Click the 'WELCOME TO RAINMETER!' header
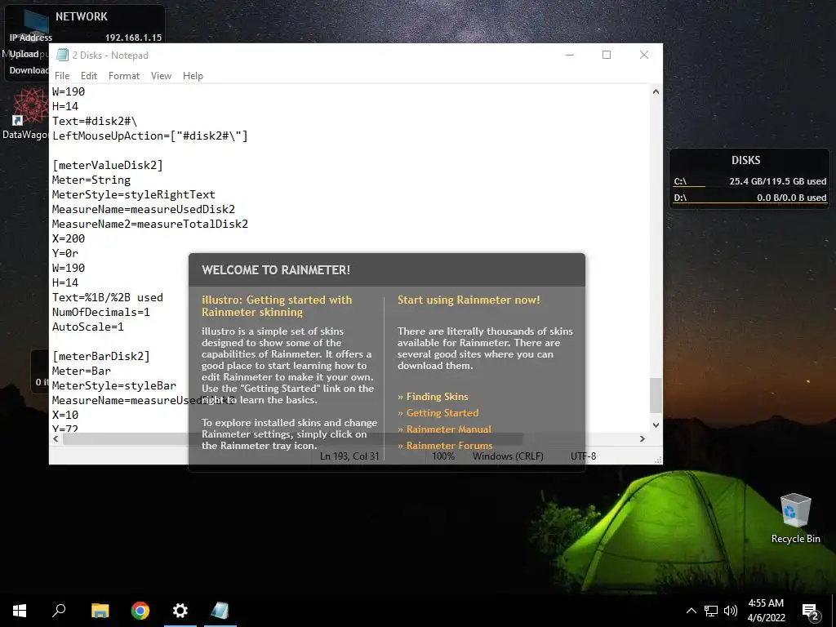Screen dimensions: 836x627 tap(276, 269)
